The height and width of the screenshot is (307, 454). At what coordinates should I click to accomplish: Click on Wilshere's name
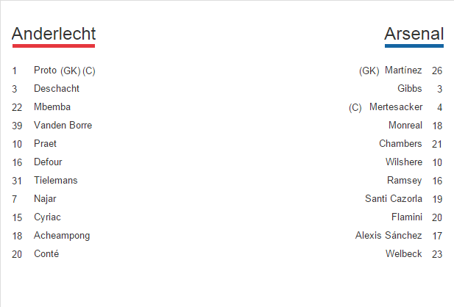(x=403, y=162)
